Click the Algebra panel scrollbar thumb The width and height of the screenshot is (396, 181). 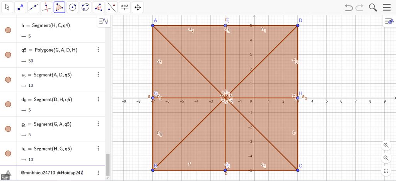(108, 165)
